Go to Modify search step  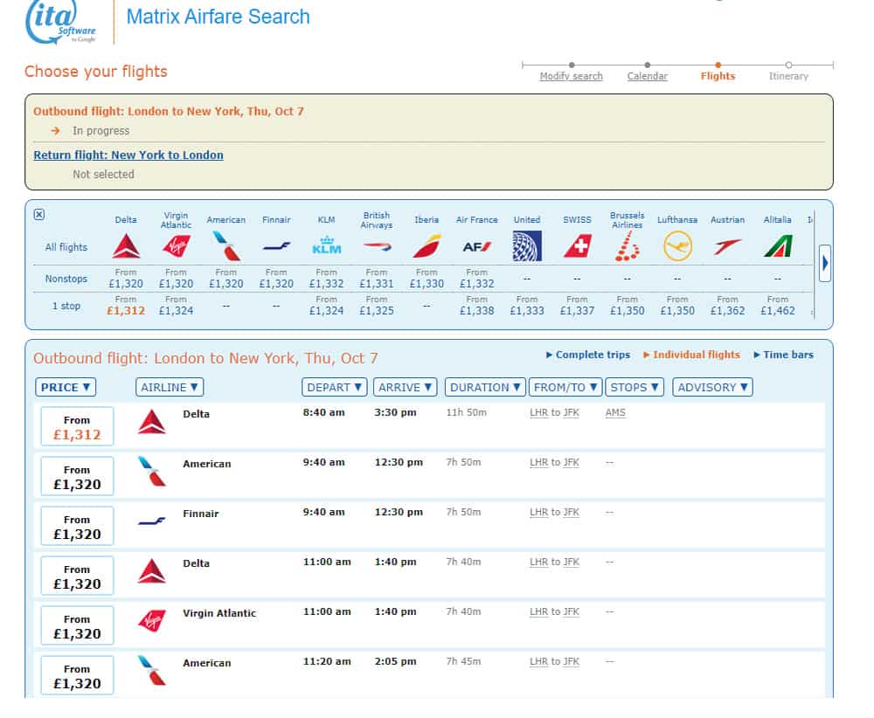572,76
